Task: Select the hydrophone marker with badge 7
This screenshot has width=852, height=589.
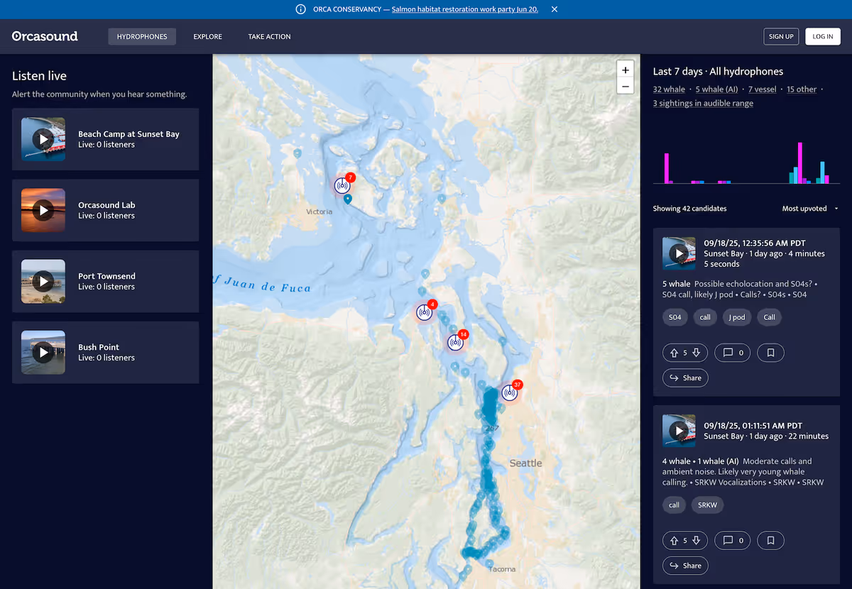Action: click(343, 185)
